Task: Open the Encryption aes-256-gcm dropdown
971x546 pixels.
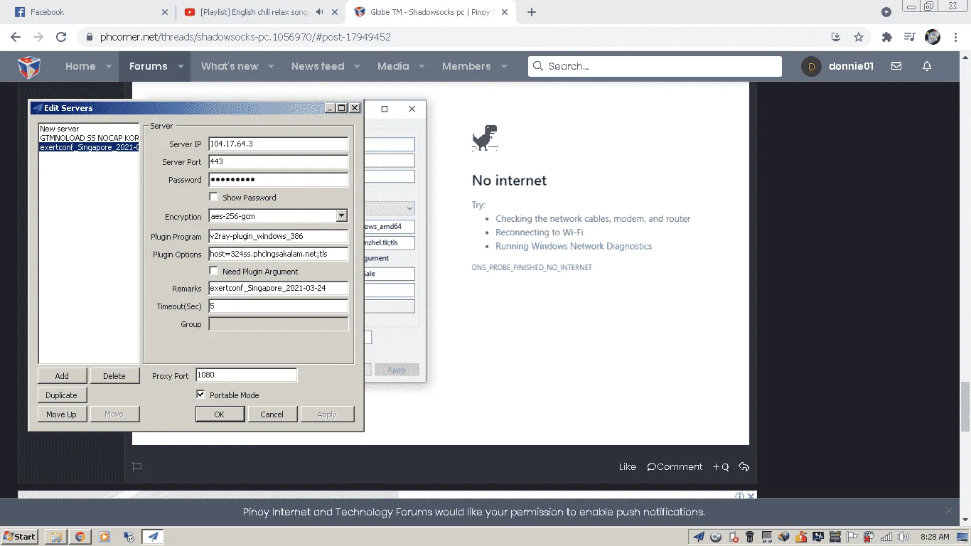Action: point(341,216)
